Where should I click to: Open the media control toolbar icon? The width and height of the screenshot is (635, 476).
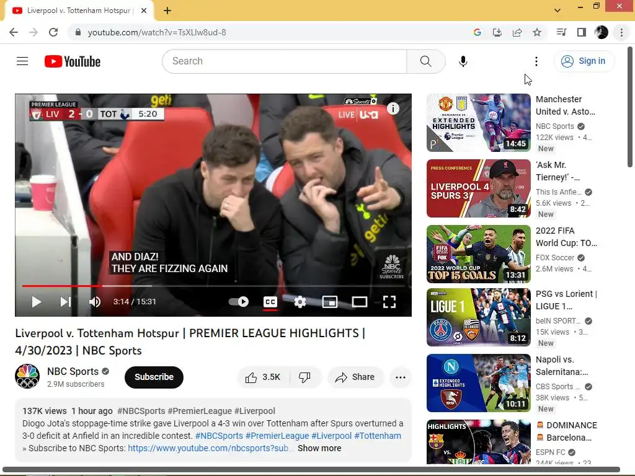pyautogui.click(x=561, y=32)
